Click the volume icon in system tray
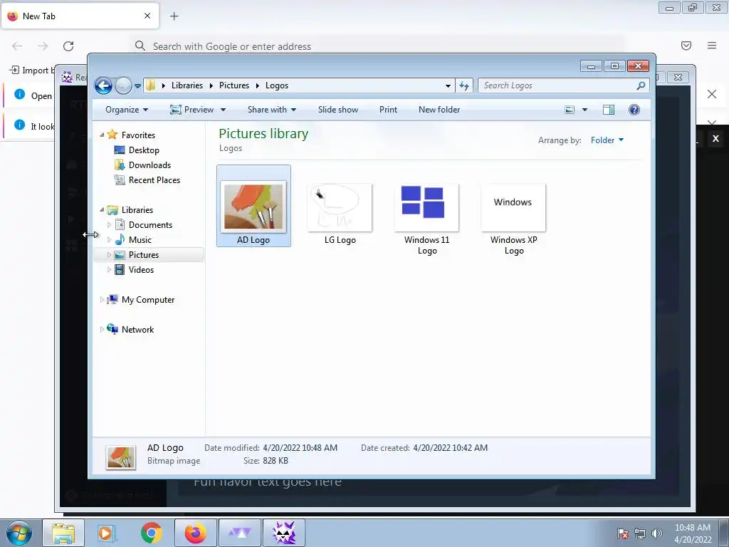 pyautogui.click(x=656, y=533)
